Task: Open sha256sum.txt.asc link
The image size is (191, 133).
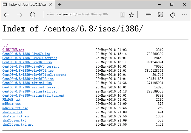Action: coord(18,125)
